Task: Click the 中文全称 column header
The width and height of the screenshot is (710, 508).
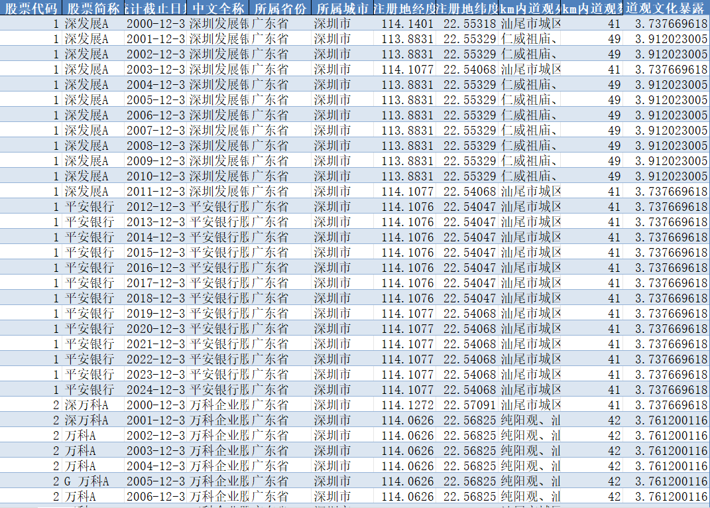Action: 218,9
